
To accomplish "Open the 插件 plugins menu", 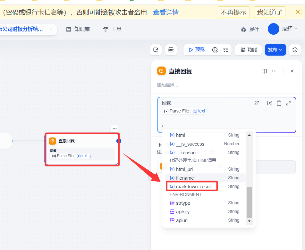I will [x=250, y=29].
